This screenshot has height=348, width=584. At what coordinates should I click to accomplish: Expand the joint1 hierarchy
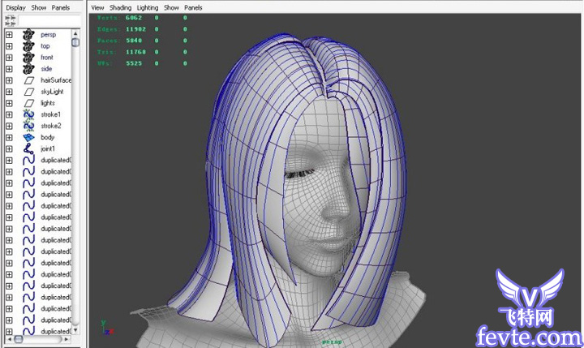click(9, 148)
